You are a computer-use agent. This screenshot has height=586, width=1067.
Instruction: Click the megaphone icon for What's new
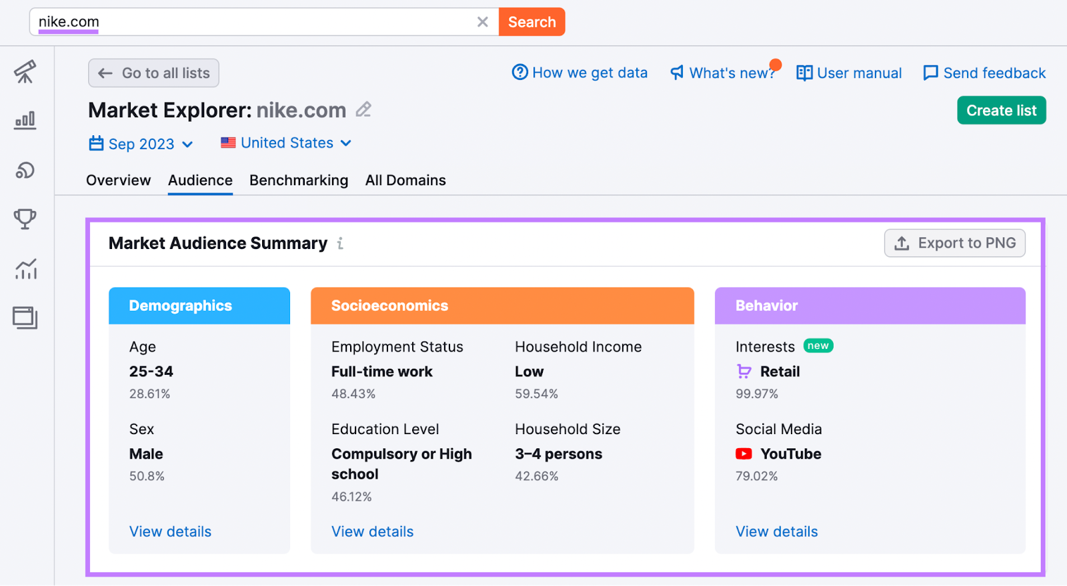point(677,73)
